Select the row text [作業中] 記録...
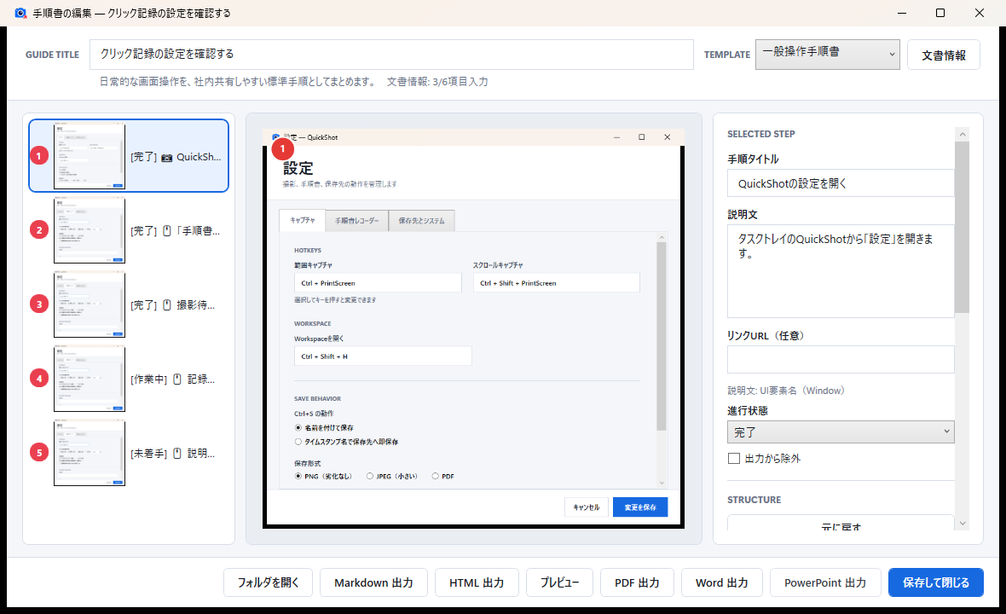1006x614 pixels. tap(172, 379)
